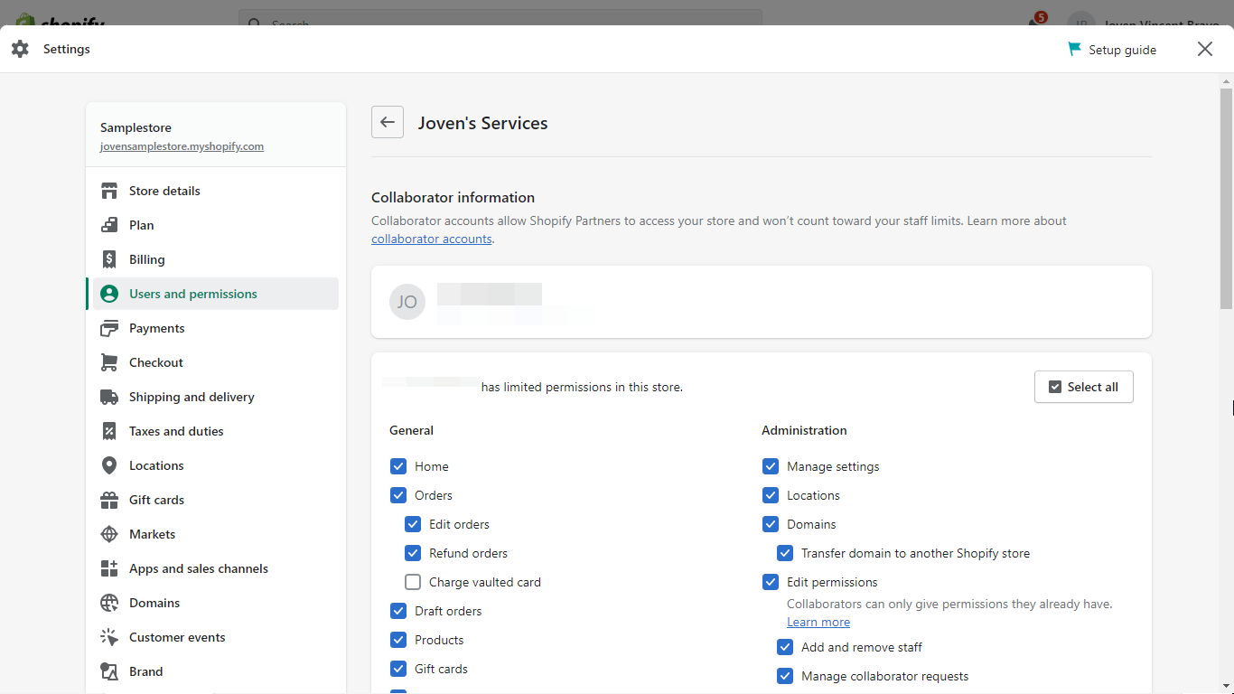Uncheck the Refund orders permission
1234x694 pixels.
[x=413, y=553]
